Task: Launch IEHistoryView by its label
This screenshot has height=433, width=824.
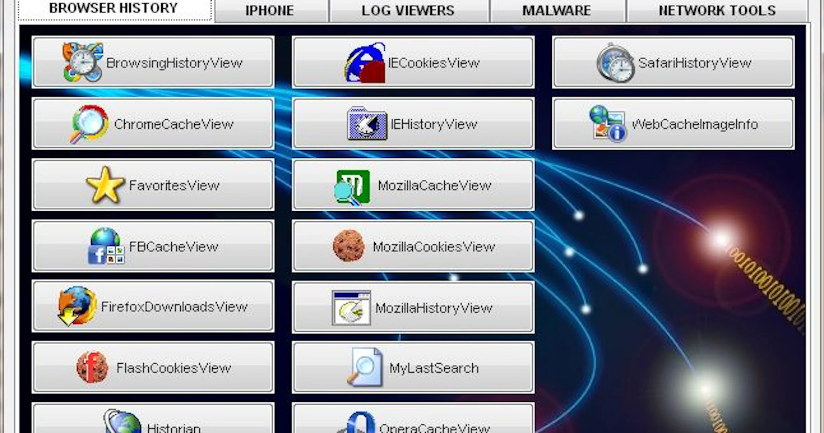Action: tap(434, 124)
